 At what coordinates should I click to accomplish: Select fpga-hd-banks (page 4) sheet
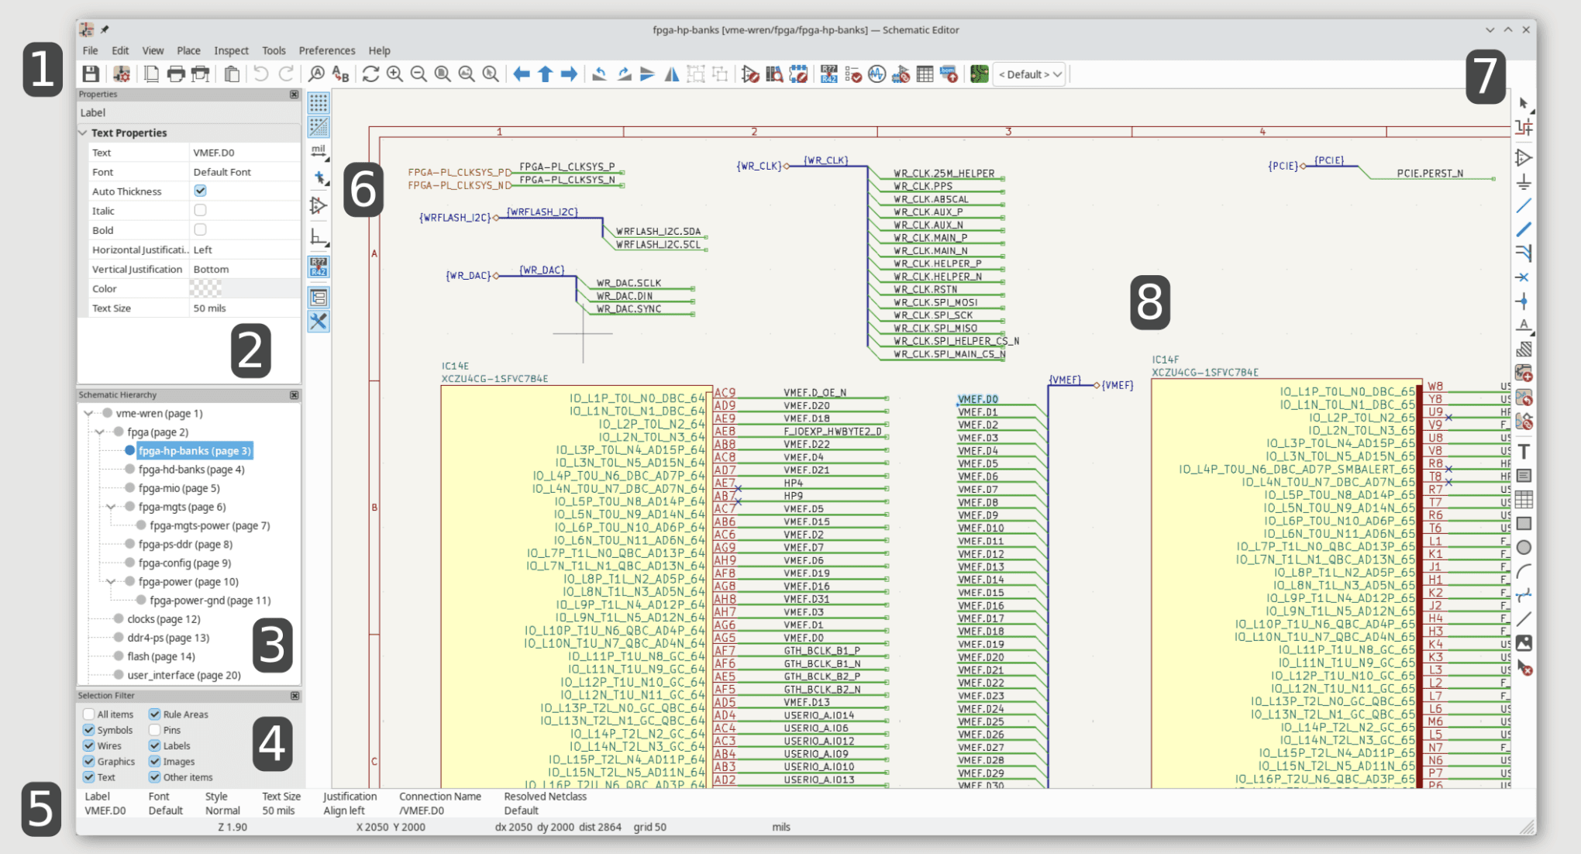coord(191,470)
